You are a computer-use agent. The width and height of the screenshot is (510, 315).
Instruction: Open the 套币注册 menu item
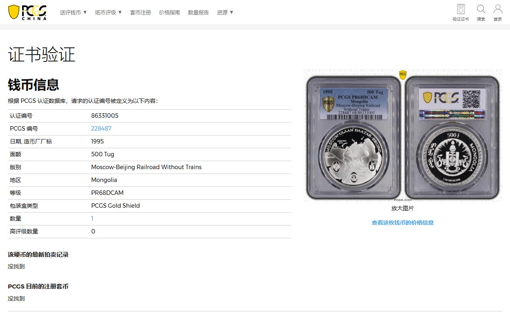coord(141,12)
